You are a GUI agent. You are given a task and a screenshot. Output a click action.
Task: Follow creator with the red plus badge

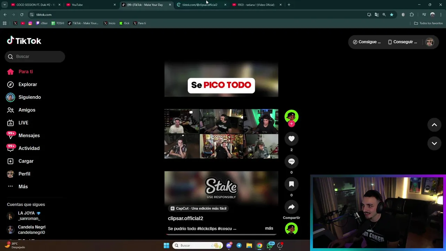pyautogui.click(x=291, y=124)
